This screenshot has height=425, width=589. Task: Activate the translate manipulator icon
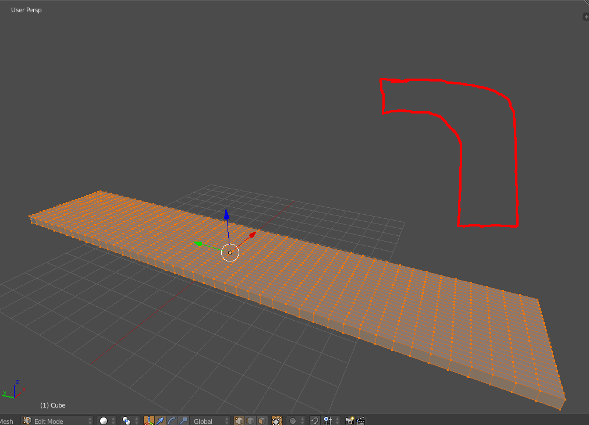point(160,420)
